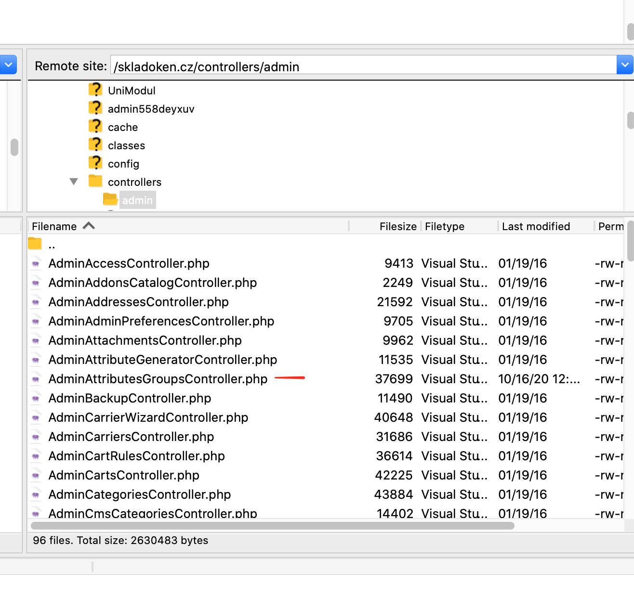Click the controllers folder icon
The width and height of the screenshot is (634, 596).
tap(95, 181)
